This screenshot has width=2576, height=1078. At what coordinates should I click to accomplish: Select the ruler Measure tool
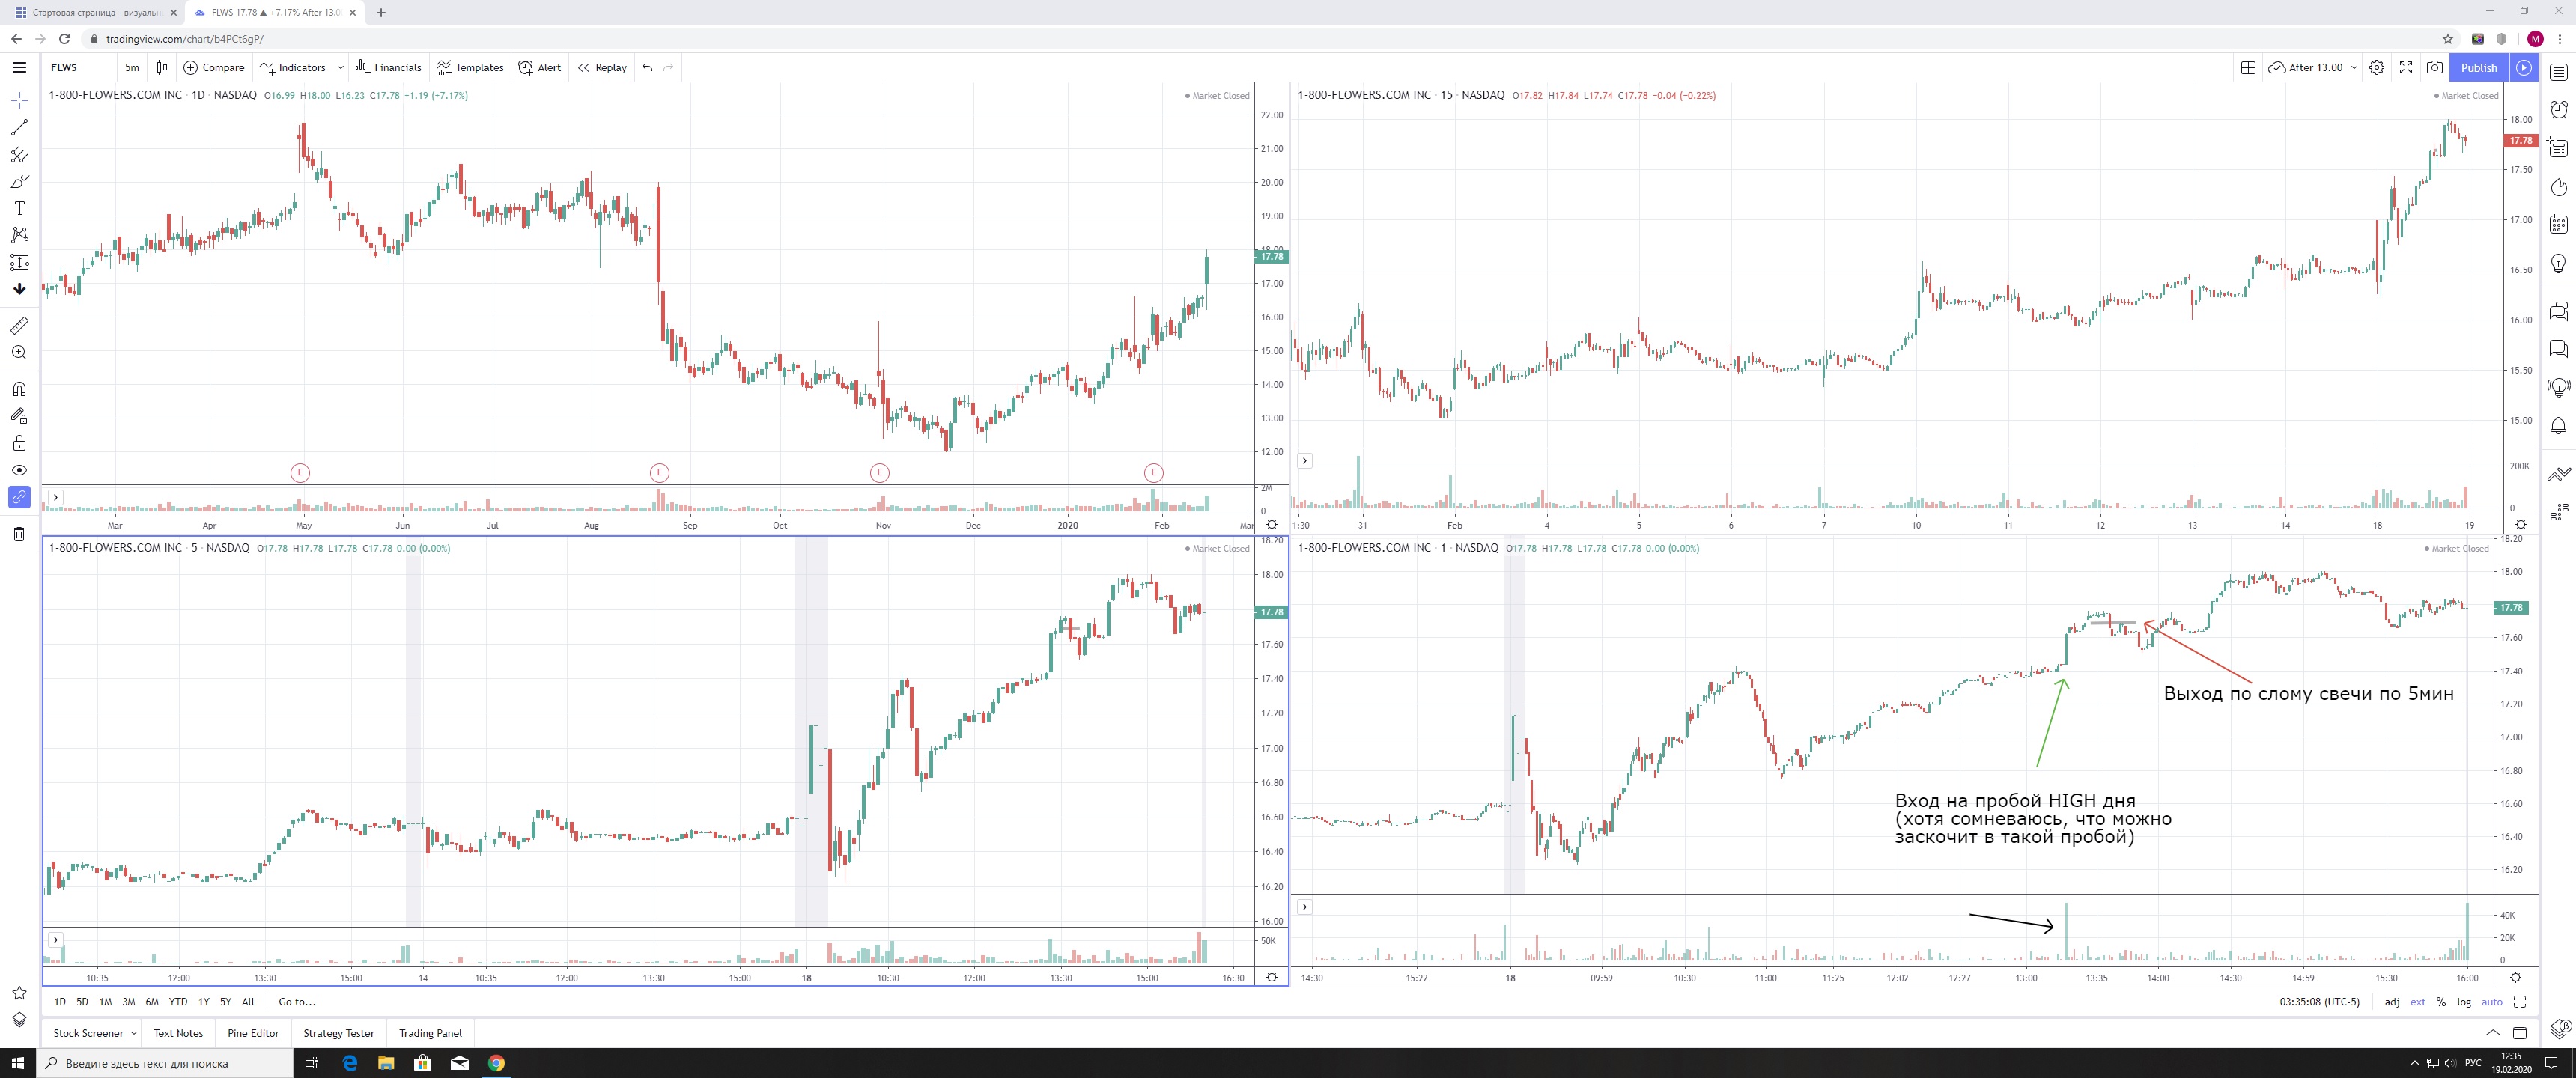(x=19, y=326)
